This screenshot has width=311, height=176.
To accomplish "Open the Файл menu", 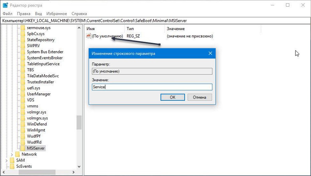I will 8,14.
